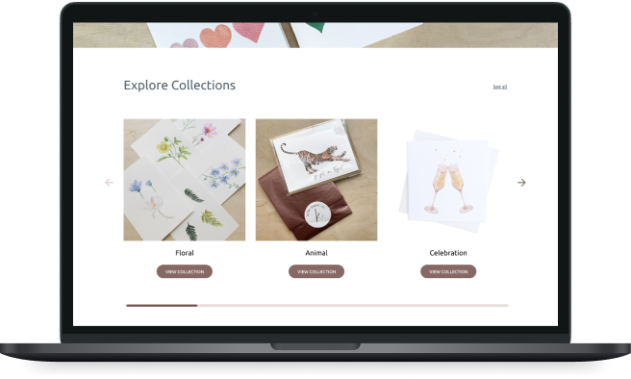Open the tiger Animal card thumbnail
The image size is (631, 379).
click(316, 180)
